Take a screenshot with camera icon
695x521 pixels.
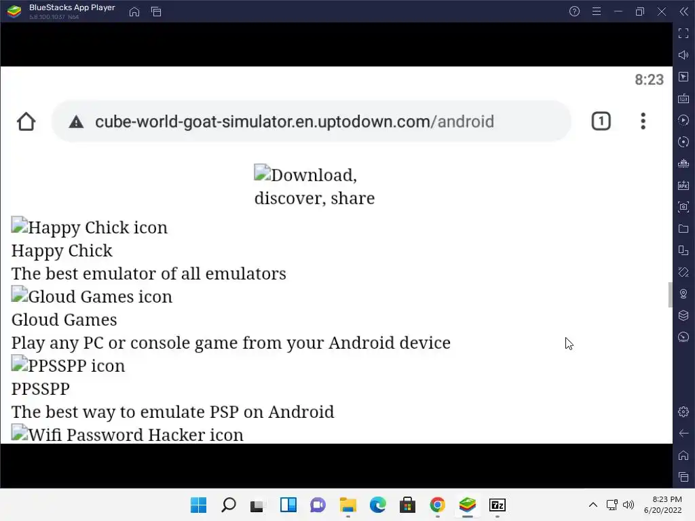coord(683,207)
